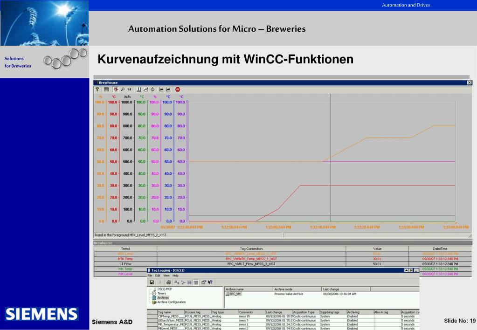Click the Date/Time column header
Viewport: 477px width, 330px height.
pyautogui.click(x=440, y=248)
